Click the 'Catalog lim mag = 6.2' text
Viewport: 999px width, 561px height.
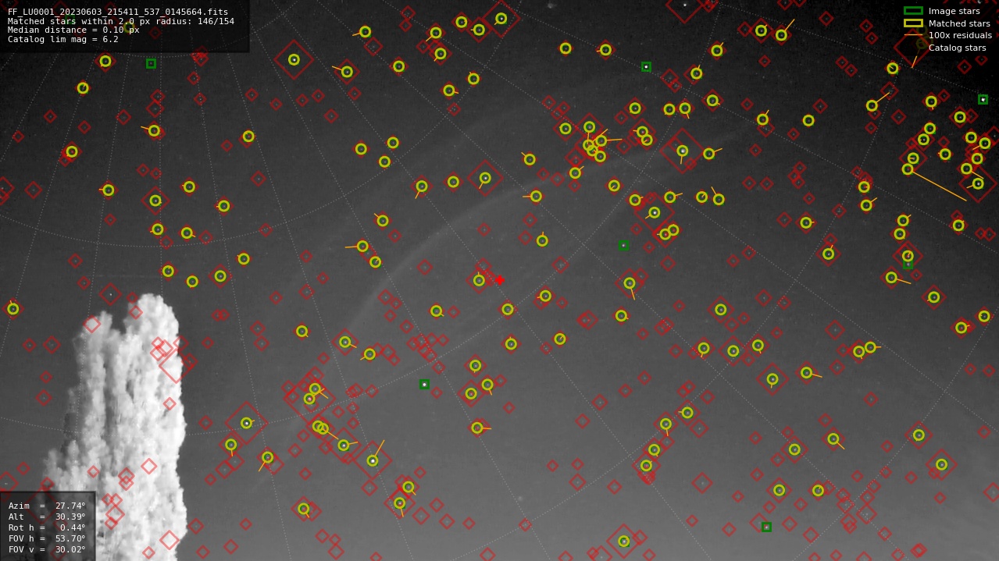click(x=63, y=39)
